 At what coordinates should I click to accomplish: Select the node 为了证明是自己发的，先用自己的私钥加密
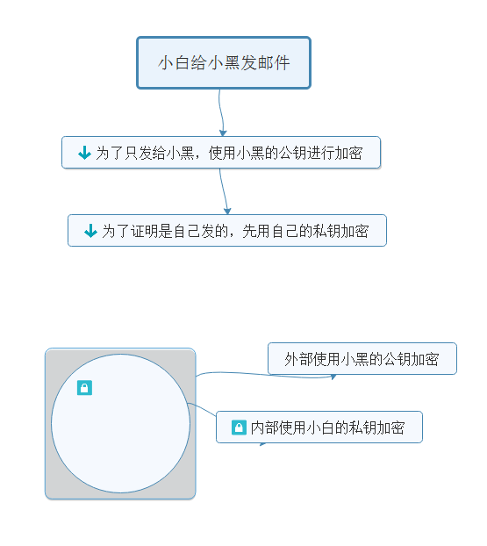pyautogui.click(x=227, y=231)
